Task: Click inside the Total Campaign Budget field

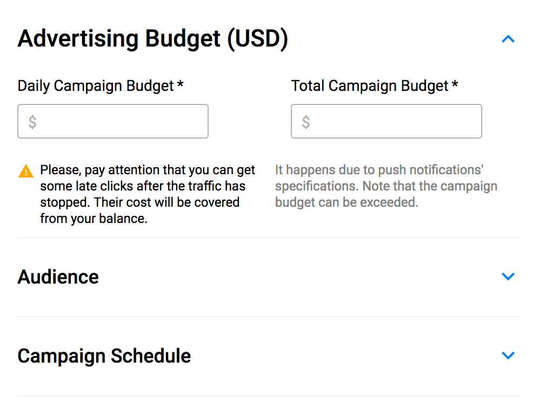Action: click(x=386, y=121)
